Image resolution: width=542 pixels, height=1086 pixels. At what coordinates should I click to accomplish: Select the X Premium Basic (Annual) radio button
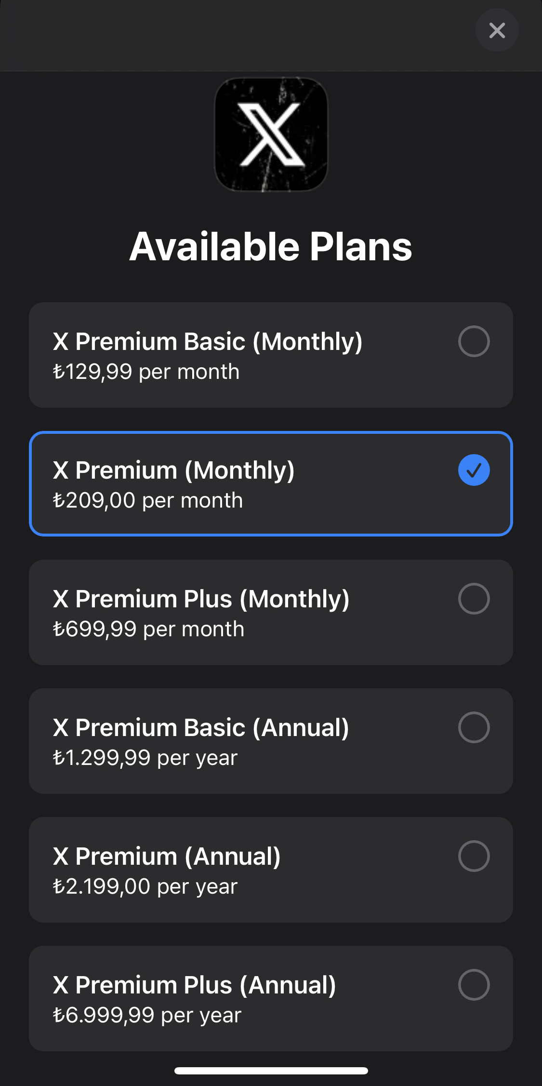pos(474,727)
